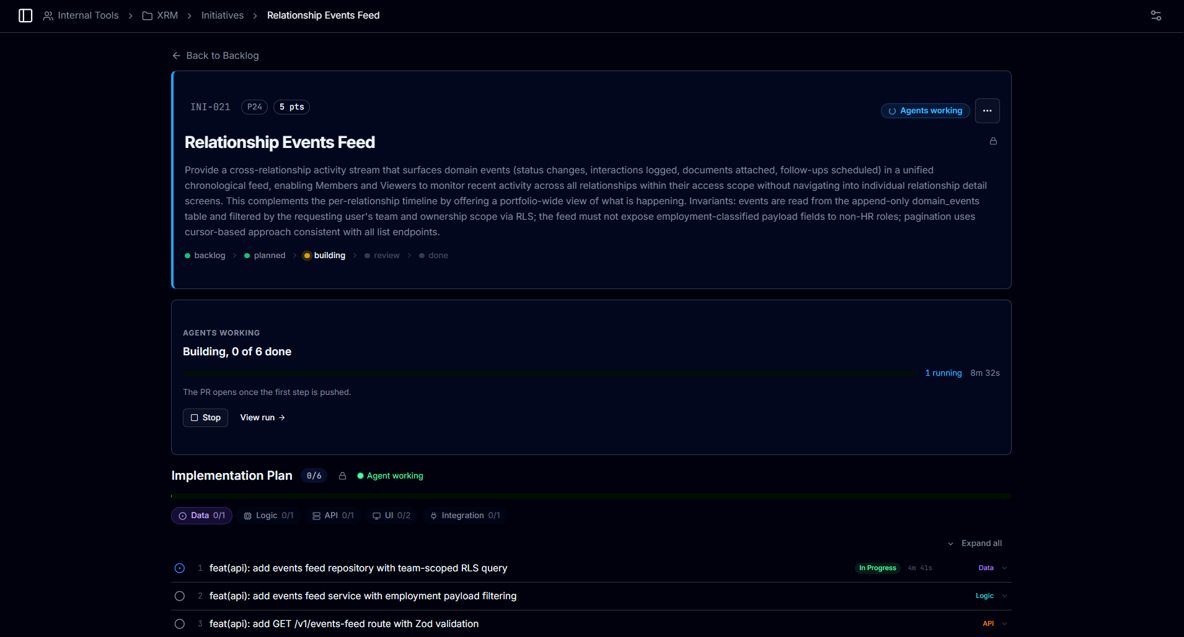Navigate to Internal Tools breadcrumb
The width and height of the screenshot is (1184, 637).
[x=88, y=15]
